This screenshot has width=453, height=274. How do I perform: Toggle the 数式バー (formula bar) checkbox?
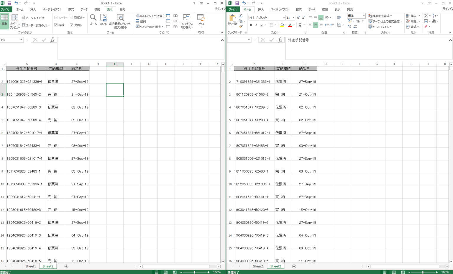(x=72, y=18)
